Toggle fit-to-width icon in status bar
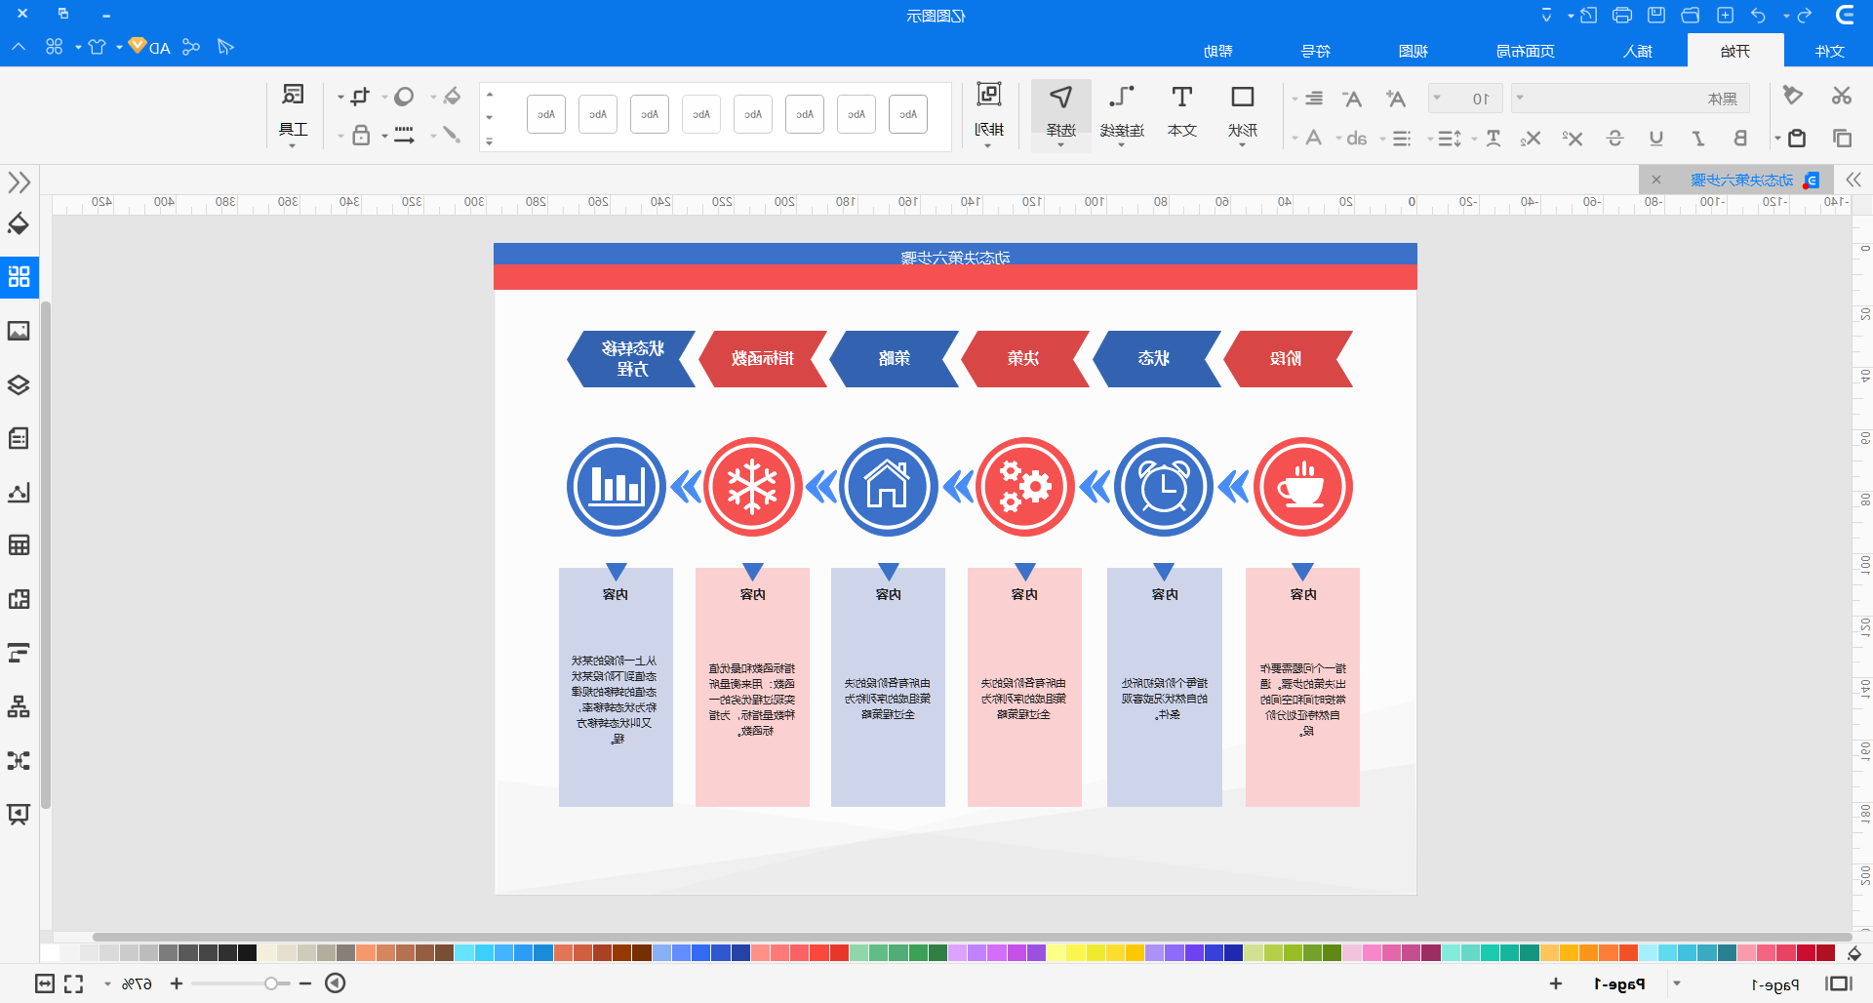The height and width of the screenshot is (1003, 1873). (45, 983)
